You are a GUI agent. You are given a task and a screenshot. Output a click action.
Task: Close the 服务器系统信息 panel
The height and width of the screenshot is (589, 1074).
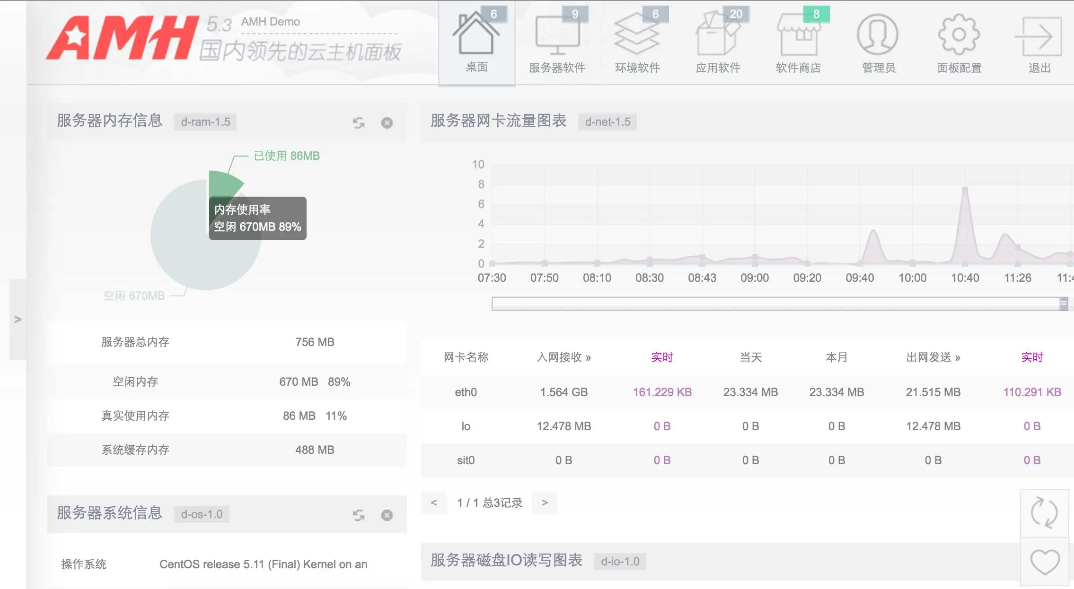[387, 515]
